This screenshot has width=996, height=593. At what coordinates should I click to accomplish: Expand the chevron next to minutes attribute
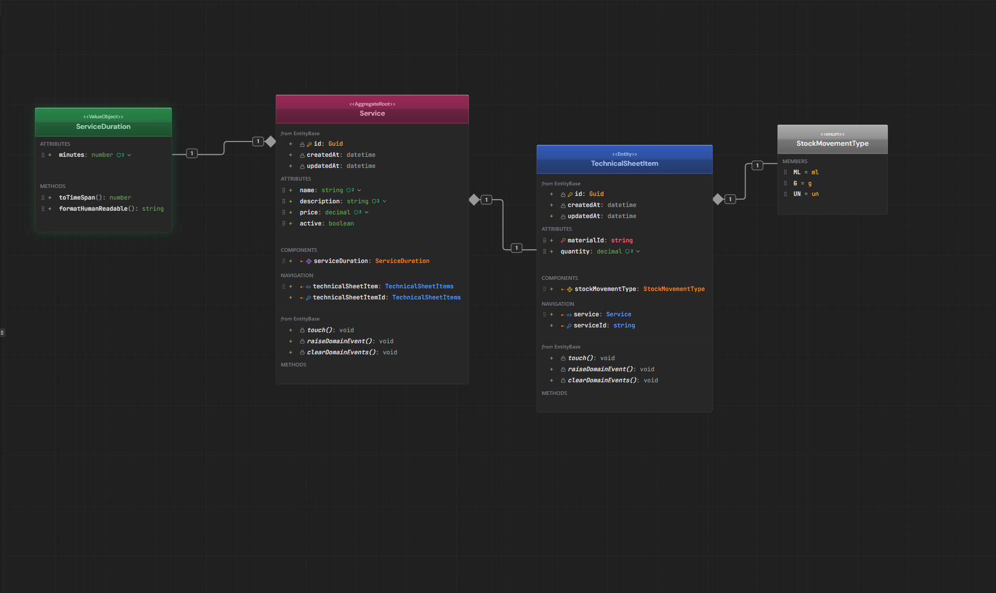tap(129, 155)
